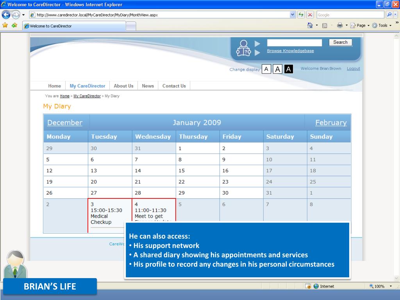Open the Tools menu
Screen dimensions: 400x300
pyautogui.click(x=382, y=25)
